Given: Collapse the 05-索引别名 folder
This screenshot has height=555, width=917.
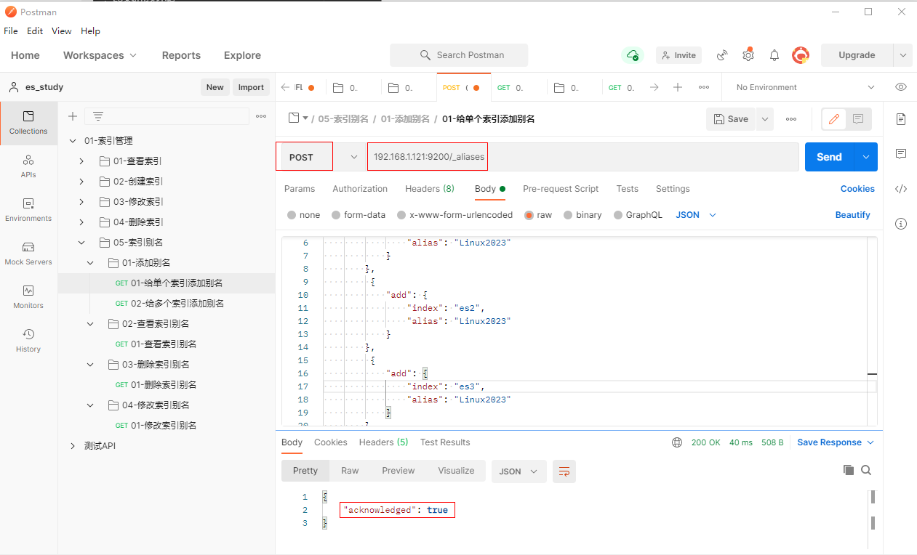Looking at the screenshot, I should tap(90, 243).
